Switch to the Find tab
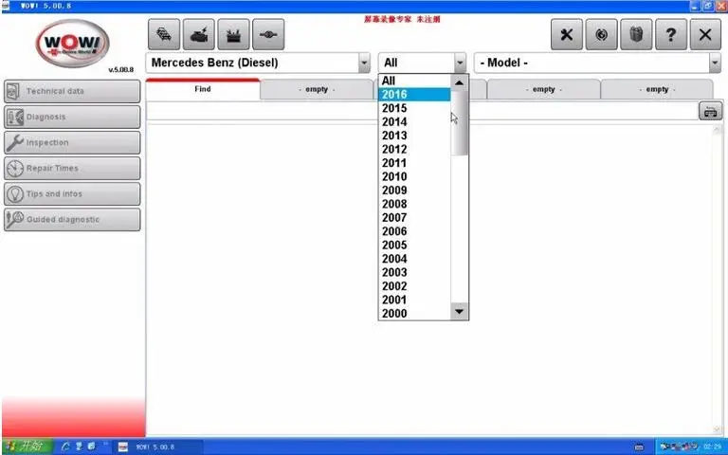This screenshot has width=728, height=455. (203, 89)
